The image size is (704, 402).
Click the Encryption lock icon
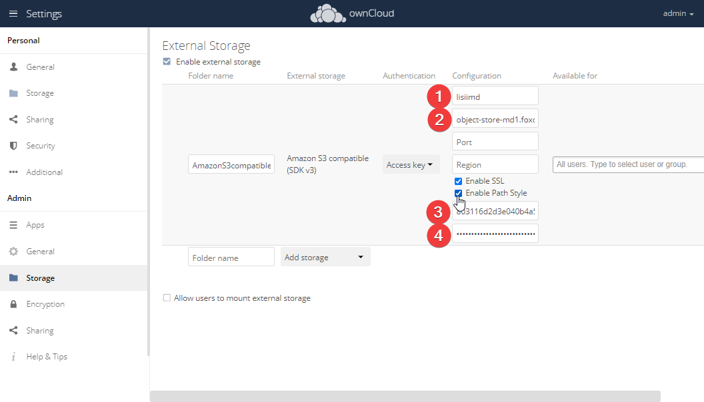(x=13, y=304)
